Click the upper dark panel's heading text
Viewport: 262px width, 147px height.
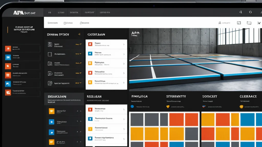(x=58, y=34)
